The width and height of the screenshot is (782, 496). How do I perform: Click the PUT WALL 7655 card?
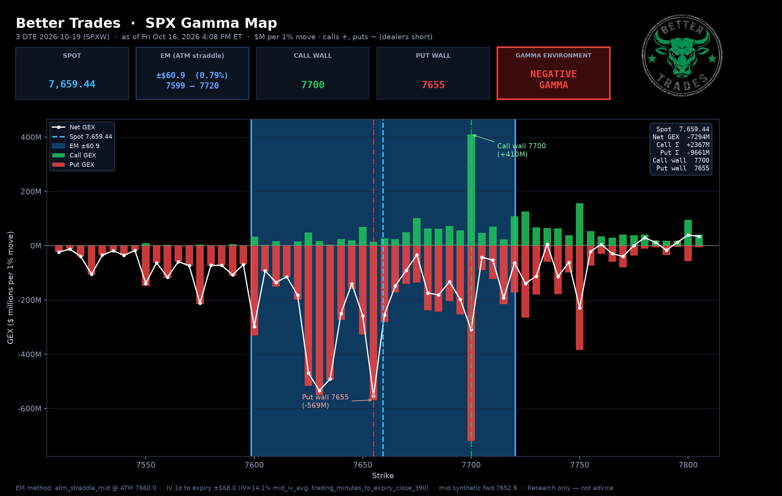pos(433,73)
